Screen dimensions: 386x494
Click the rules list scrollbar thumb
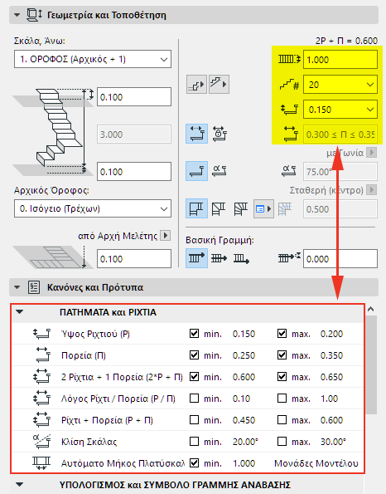pos(371,364)
